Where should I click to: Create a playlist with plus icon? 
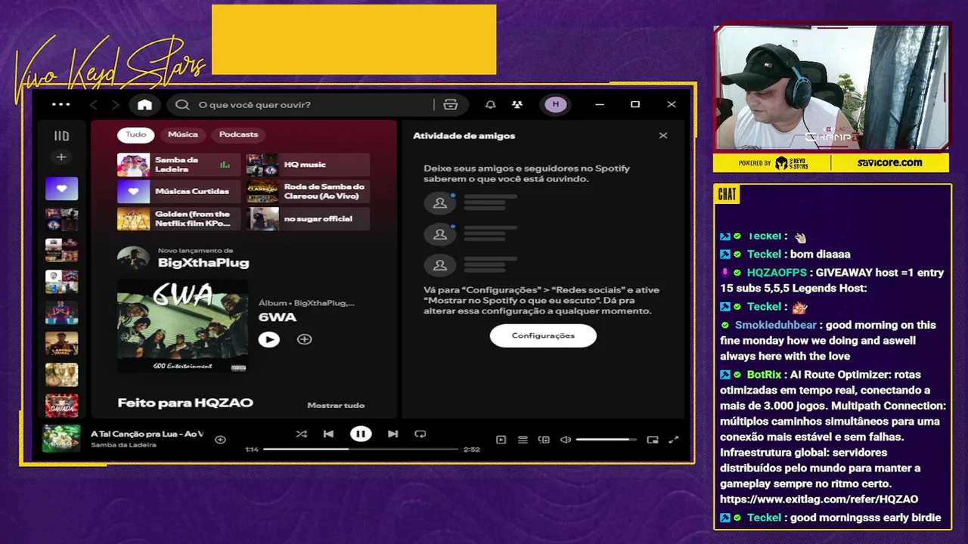(61, 157)
